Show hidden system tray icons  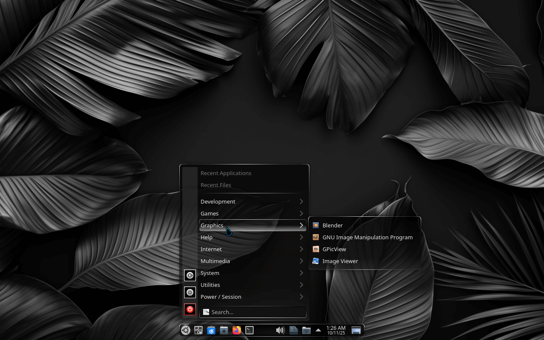318,330
